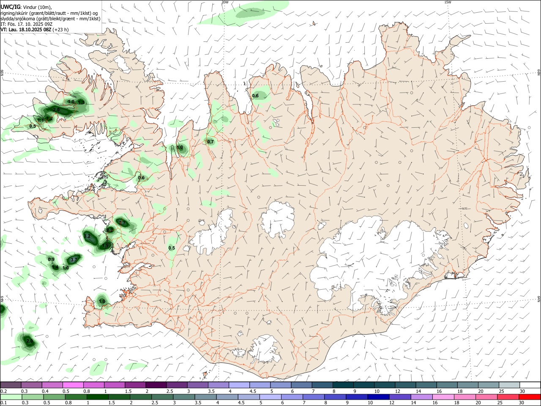This screenshot has height=406, width=541.
Task: Click the 0.6 value on the north coast peninsula
Action: 255,96
